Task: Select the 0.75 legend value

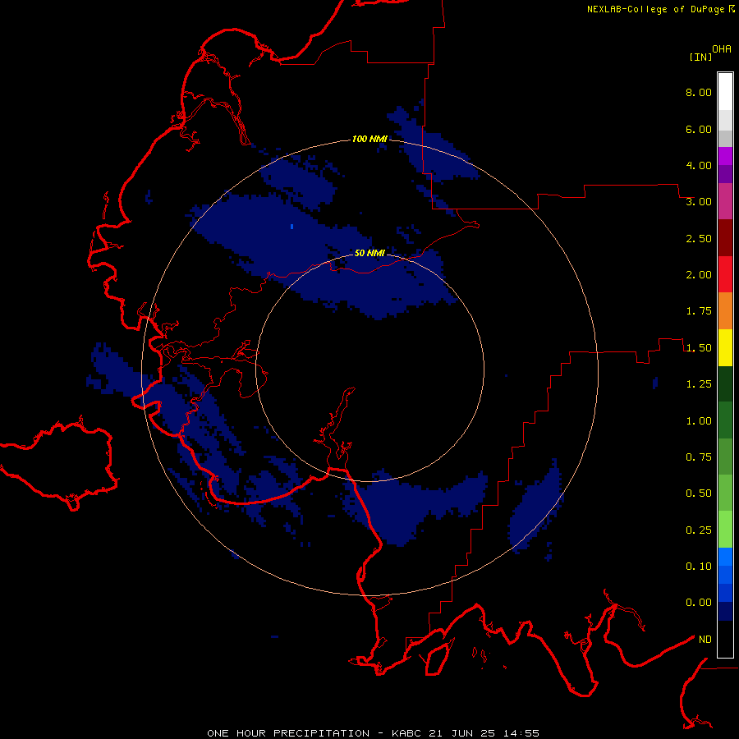Action: click(x=699, y=457)
